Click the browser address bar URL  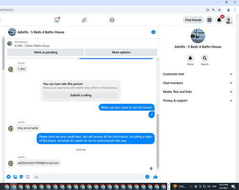point(7,10)
